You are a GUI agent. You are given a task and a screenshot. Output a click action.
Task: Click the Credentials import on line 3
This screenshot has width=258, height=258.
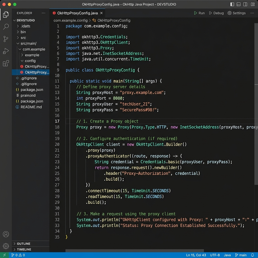point(113,37)
